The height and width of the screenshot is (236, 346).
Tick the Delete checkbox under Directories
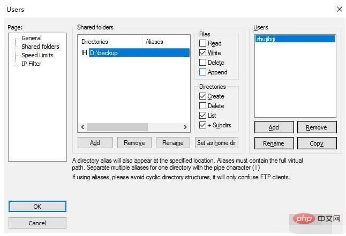tap(202, 105)
